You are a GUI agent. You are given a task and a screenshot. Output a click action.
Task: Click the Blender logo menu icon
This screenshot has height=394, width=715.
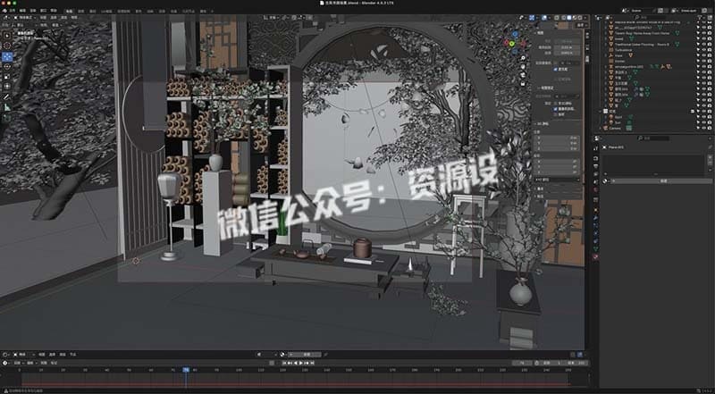[x=5, y=11]
